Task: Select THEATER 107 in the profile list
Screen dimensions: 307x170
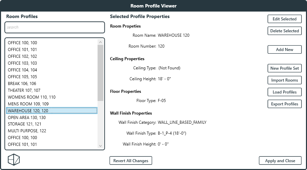Action: (24, 90)
